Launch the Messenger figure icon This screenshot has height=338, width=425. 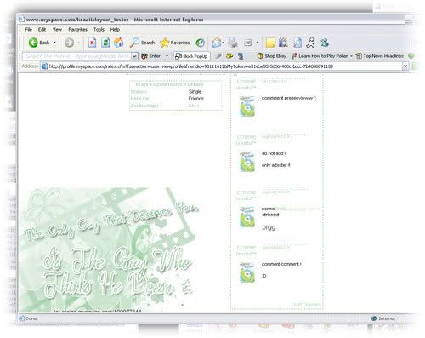pos(310,43)
